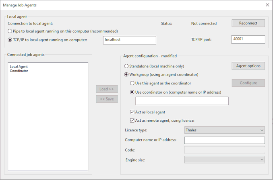The width and height of the screenshot is (273, 180).
Task: Click the << Save button
Action: coord(107,99)
